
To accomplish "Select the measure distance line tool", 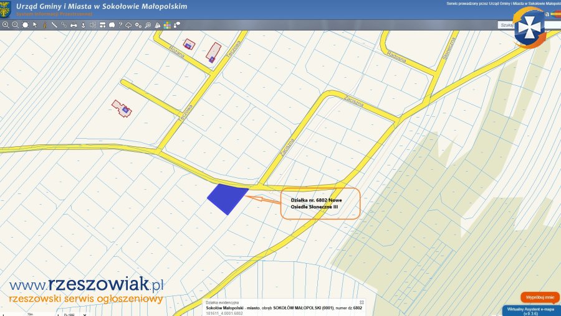I will click(54, 25).
